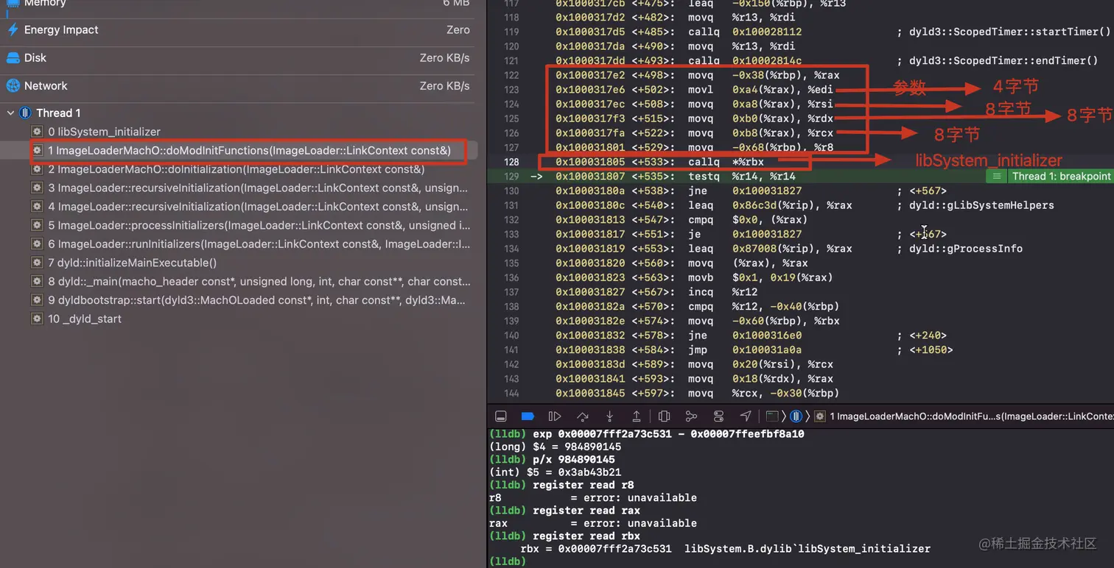Click the console line (long) $4 = 984890145

pos(556,447)
